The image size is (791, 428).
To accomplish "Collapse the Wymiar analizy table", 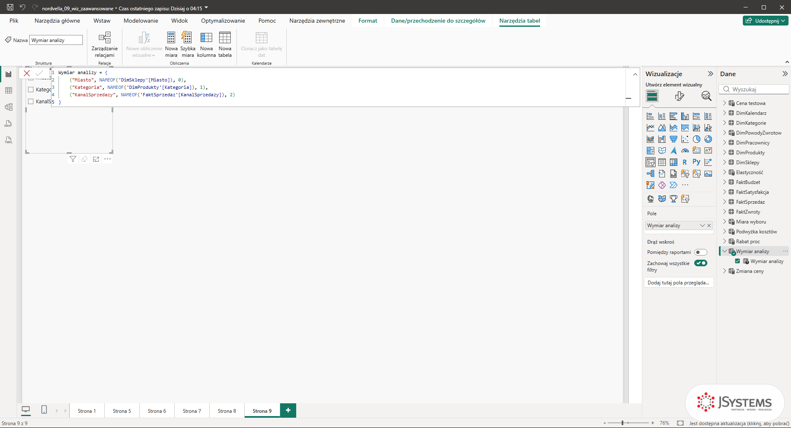I will [x=725, y=251].
